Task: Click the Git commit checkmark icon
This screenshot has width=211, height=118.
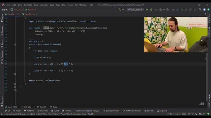Action: [x=182, y=10]
